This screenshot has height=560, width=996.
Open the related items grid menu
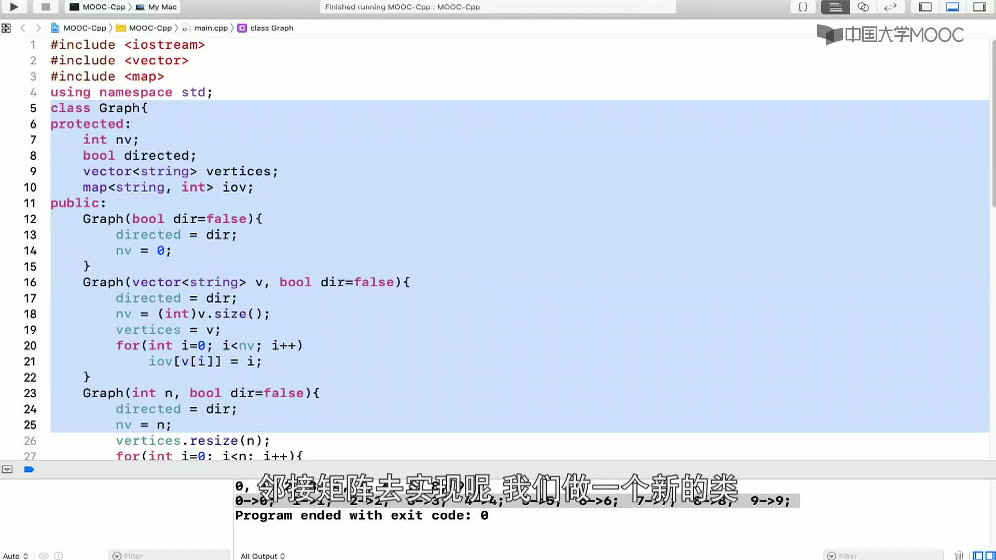click(6, 28)
